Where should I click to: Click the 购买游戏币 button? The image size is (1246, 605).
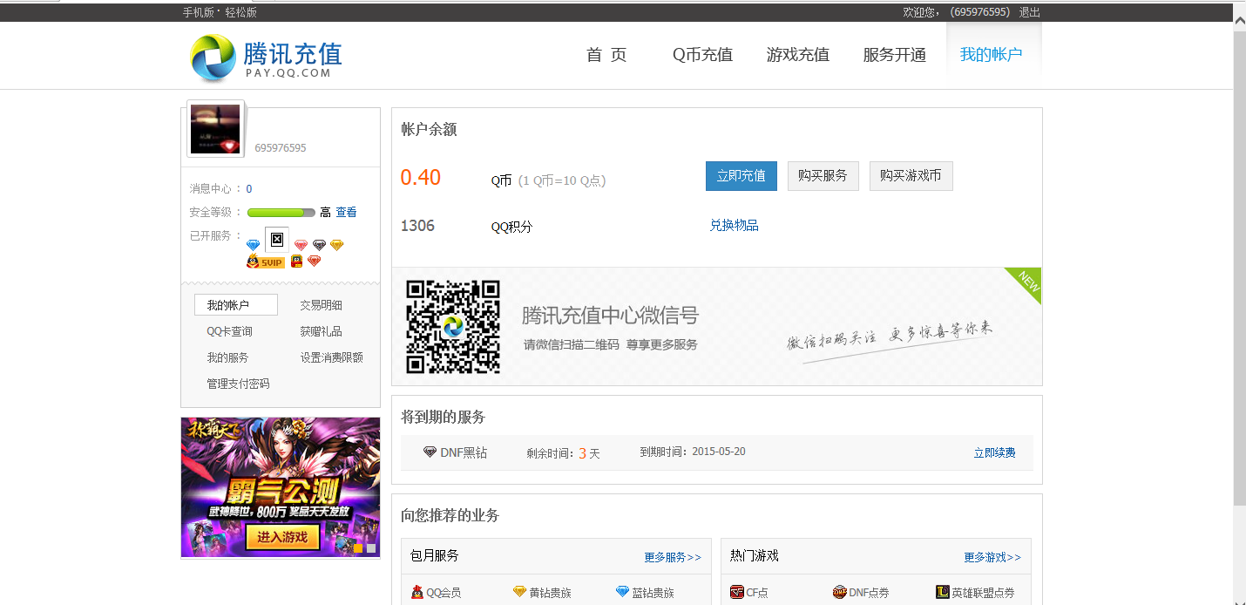coord(911,175)
